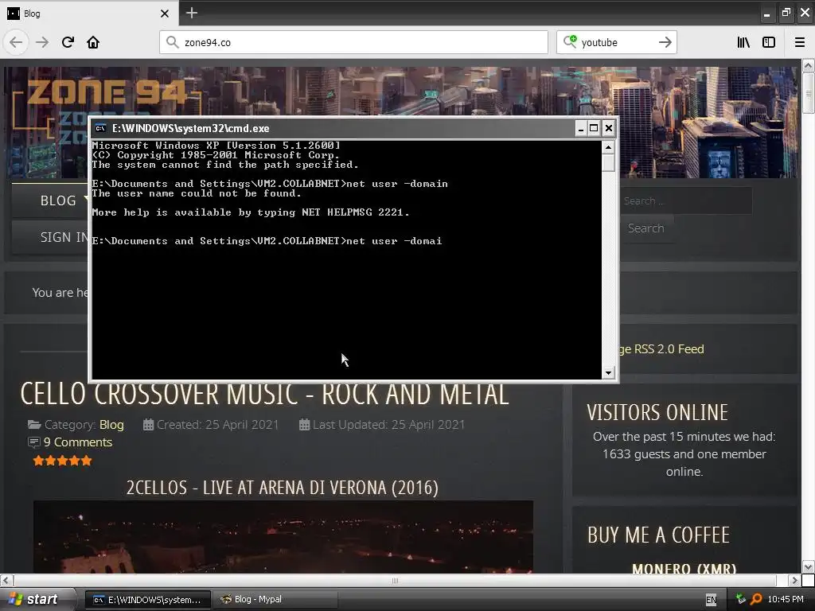The image size is (815, 611).
Task: Toggle the browser sidebar icon
Action: pos(769,42)
